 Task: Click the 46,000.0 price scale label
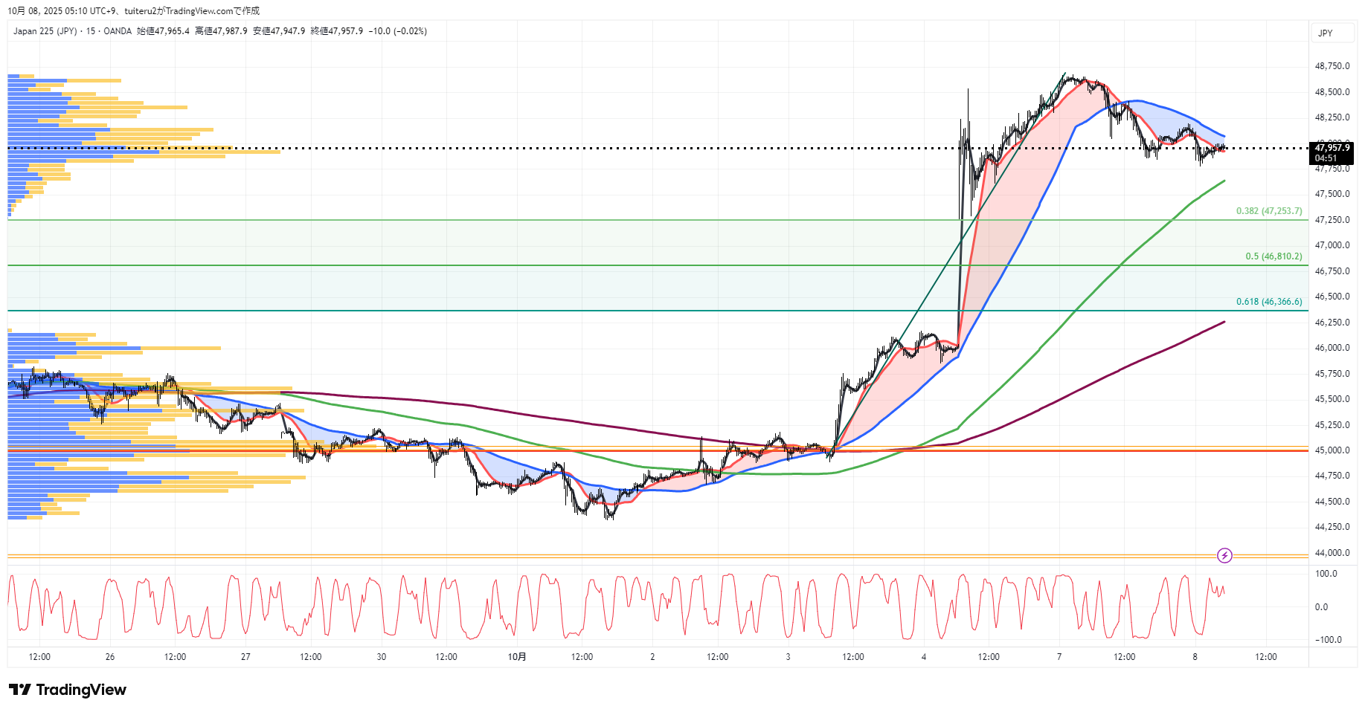[x=1332, y=348]
